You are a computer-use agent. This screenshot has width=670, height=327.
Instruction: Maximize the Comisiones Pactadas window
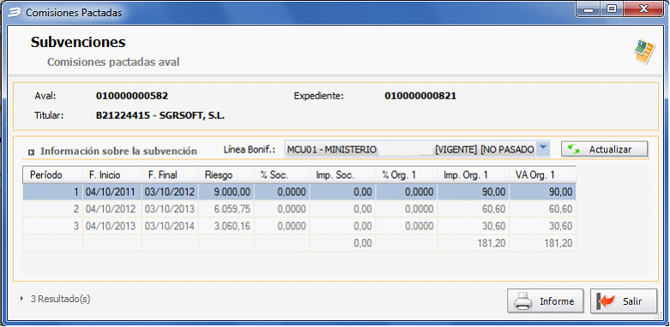pos(612,9)
